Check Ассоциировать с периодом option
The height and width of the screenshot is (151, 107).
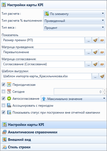3,106
